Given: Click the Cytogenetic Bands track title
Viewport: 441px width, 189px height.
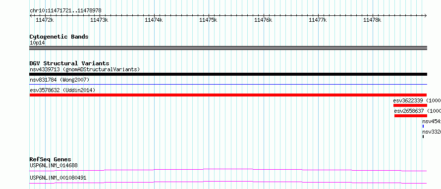Looking at the screenshot, I should point(59,37).
